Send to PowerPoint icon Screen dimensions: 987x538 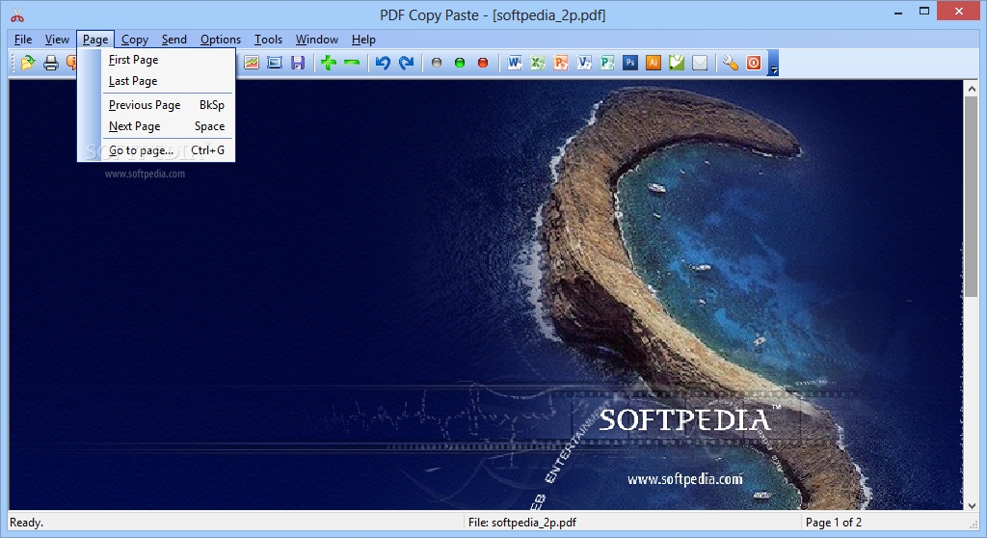click(x=561, y=63)
